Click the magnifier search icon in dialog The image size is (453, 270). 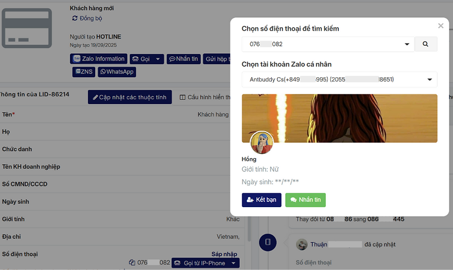(x=425, y=44)
